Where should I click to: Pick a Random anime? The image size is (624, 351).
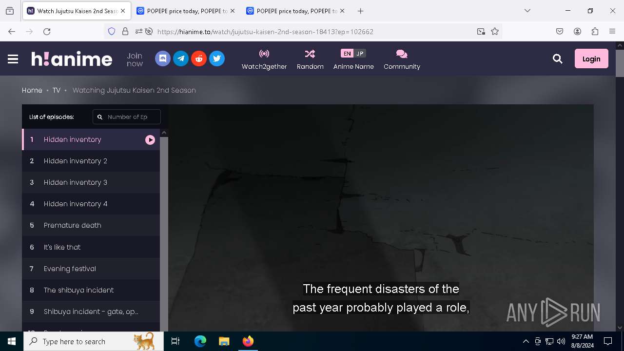[x=310, y=59]
